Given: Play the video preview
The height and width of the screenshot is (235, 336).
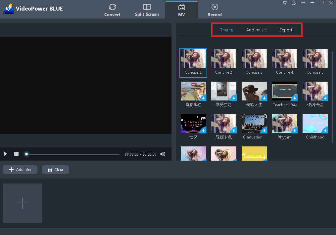Looking at the screenshot, I should [5, 154].
